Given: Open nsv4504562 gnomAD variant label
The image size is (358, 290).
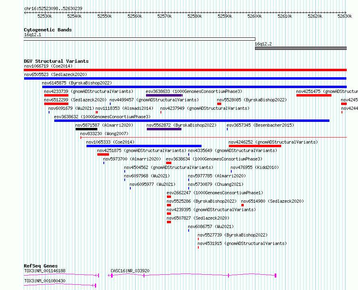Looking at the screenshot, I should 169,167.
